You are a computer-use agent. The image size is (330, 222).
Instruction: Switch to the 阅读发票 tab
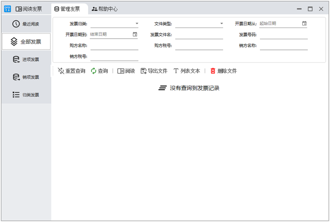tap(29, 9)
